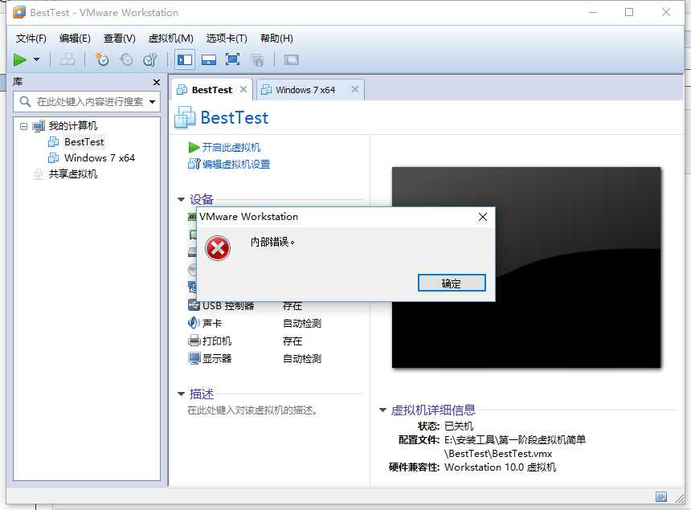Click the 声卡 device row

pyautogui.click(x=254, y=323)
